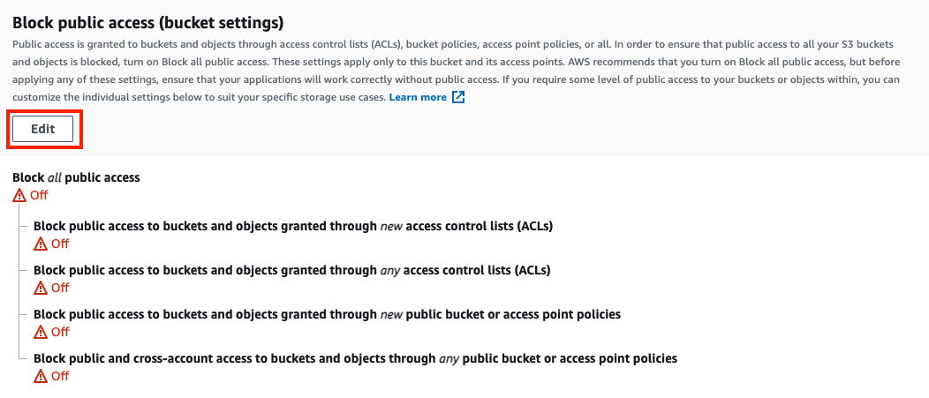The height and width of the screenshot is (398, 929).
Task: Click Off status under new bucket policies setting
Action: tap(60, 332)
